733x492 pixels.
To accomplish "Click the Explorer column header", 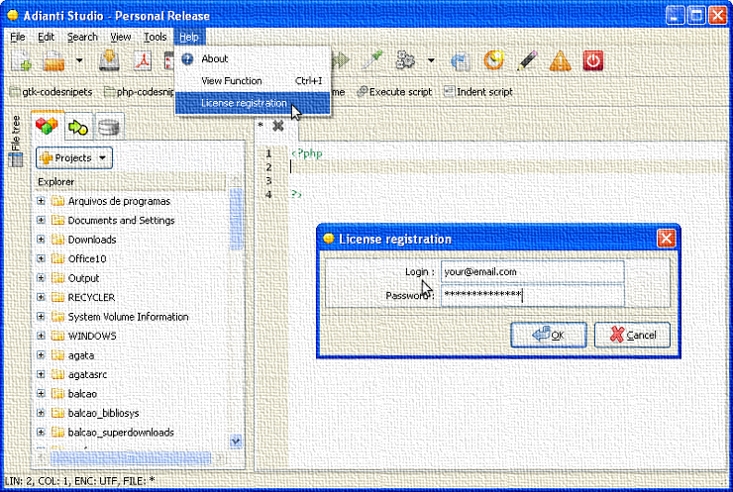I will point(131,182).
